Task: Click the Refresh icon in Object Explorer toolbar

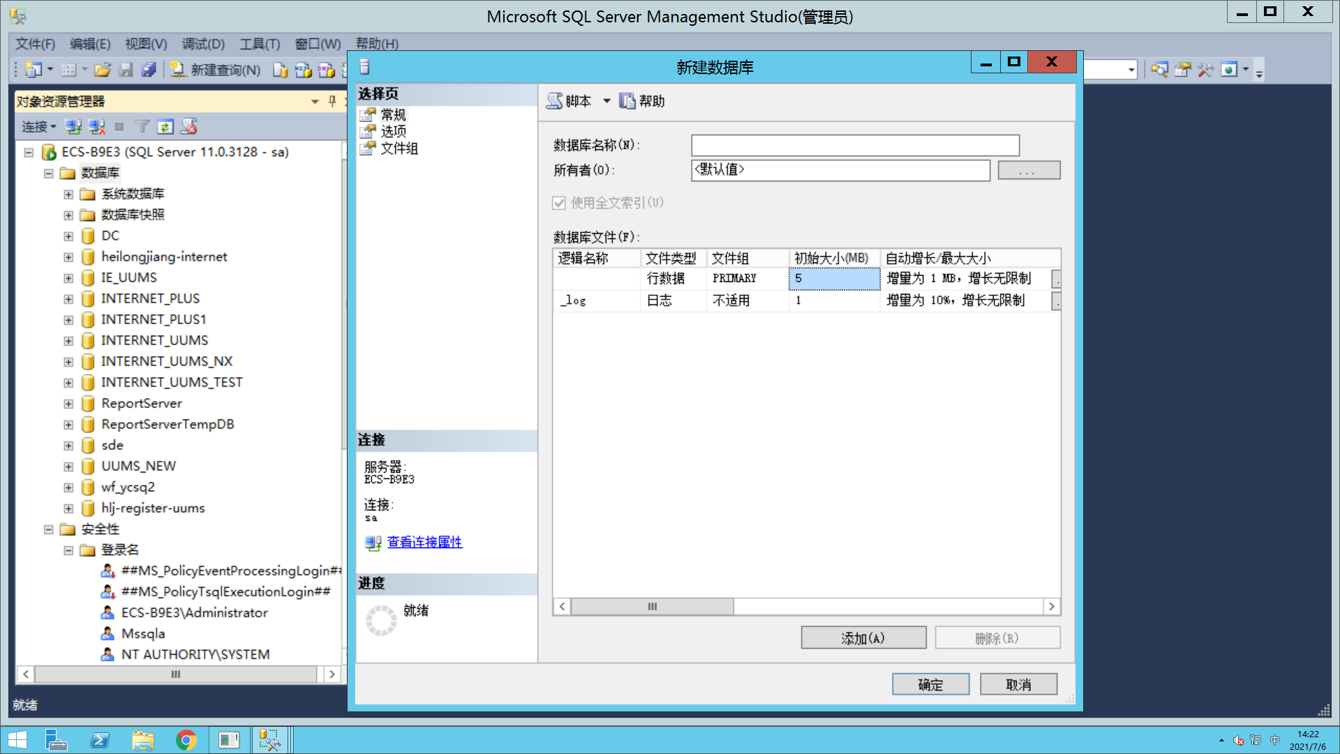Action: [x=165, y=127]
